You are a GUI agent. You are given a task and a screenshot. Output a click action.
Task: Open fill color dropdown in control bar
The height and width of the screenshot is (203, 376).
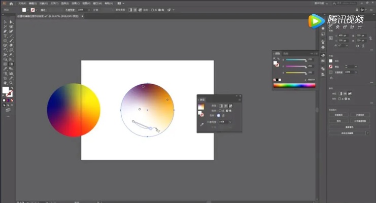[x=28, y=10]
